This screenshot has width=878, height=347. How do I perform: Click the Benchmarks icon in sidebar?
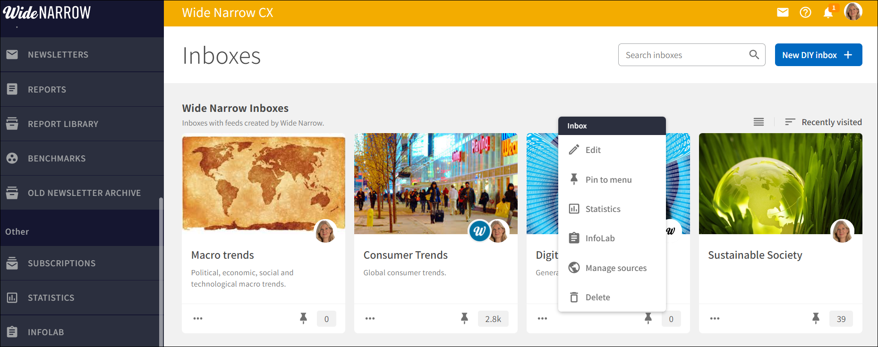click(12, 158)
